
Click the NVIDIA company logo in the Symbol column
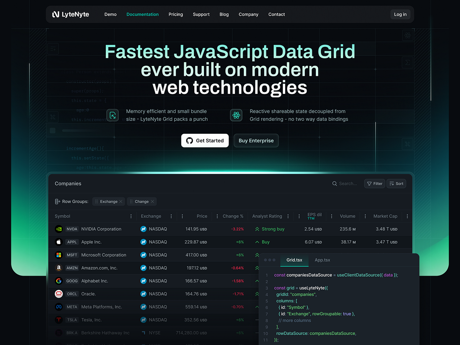58,229
